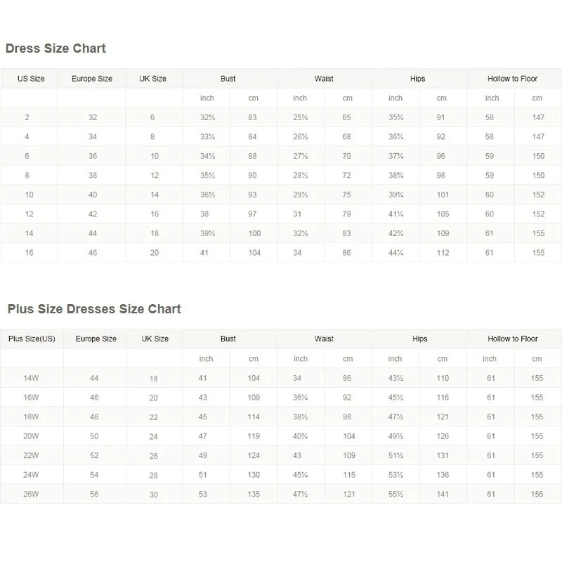Select the Bust header in the dress chart

pyautogui.click(x=228, y=79)
